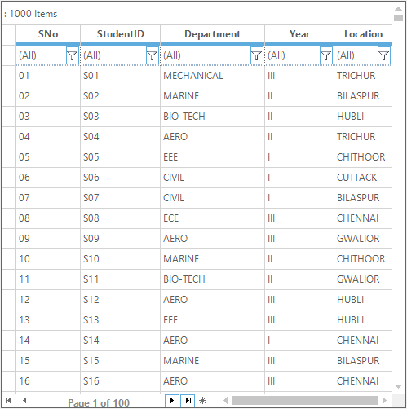Click the horizontal scrollbar right arrow
This screenshot has width=407, height=409.
tap(384, 400)
